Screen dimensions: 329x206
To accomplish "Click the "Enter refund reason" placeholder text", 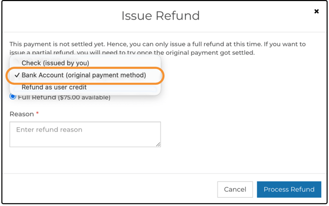I will click(x=49, y=130).
